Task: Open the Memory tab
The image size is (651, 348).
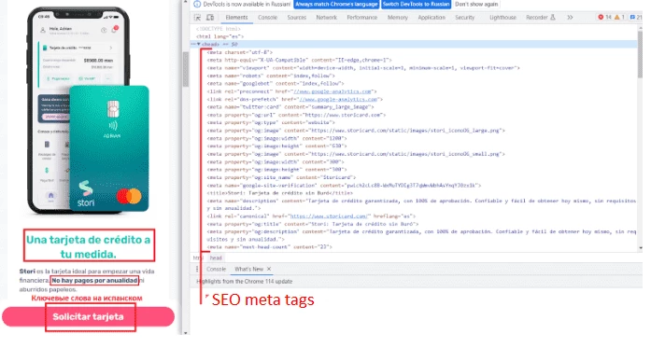Action: 398,18
